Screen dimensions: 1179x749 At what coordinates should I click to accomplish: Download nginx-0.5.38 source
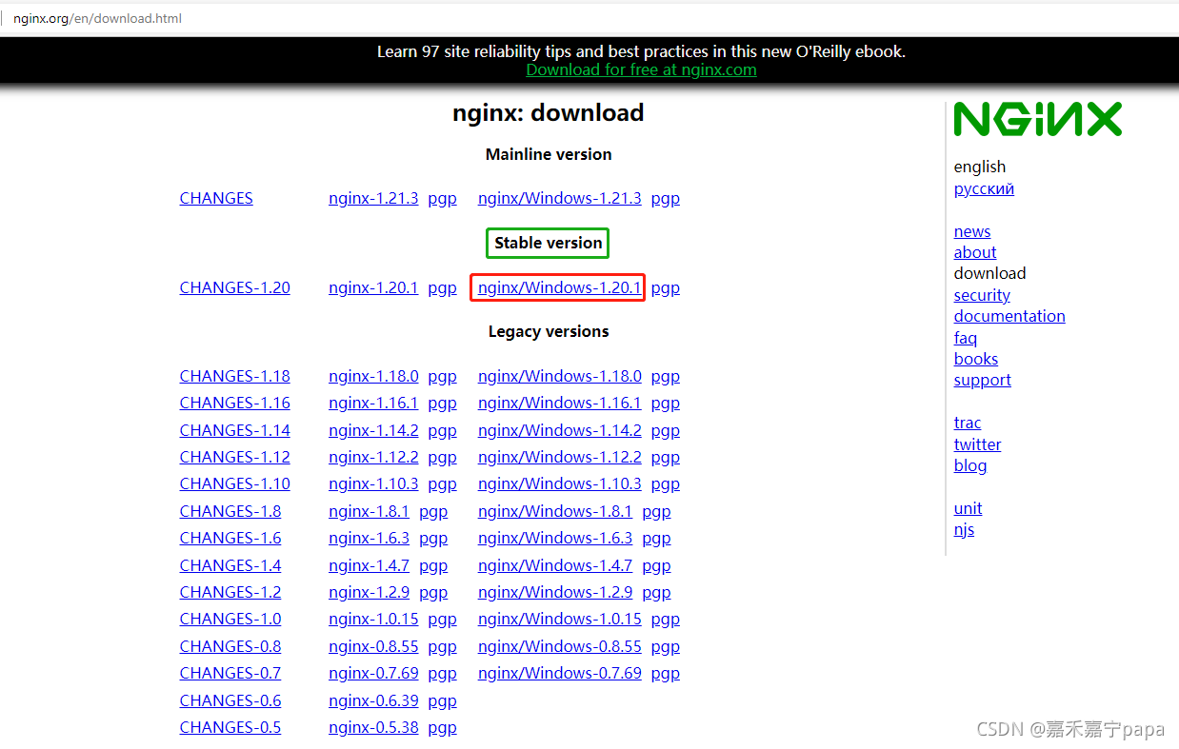coord(373,727)
